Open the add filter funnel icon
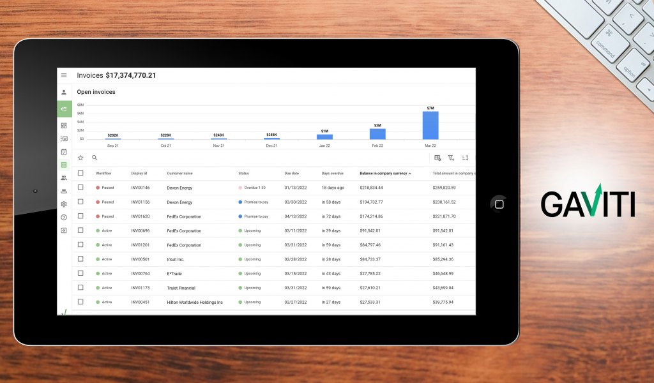 [451, 158]
